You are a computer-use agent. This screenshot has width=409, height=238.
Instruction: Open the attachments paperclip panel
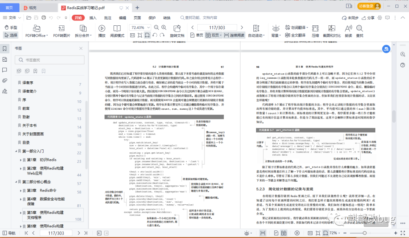pos(5,81)
